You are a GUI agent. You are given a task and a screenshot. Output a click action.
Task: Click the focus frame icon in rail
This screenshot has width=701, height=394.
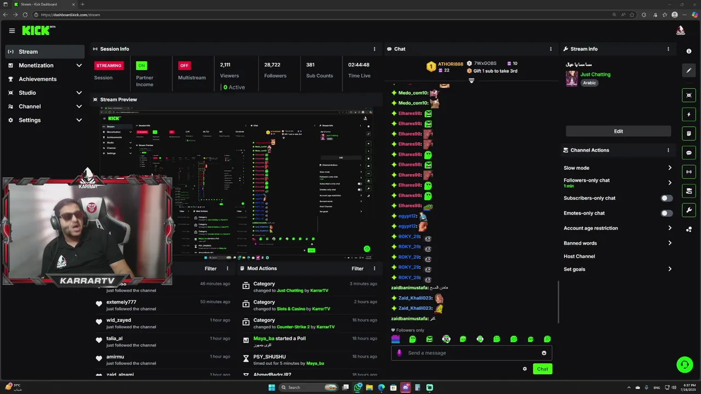coord(689,95)
